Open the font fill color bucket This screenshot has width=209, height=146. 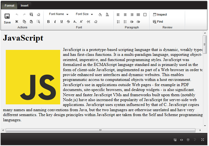[100, 15]
